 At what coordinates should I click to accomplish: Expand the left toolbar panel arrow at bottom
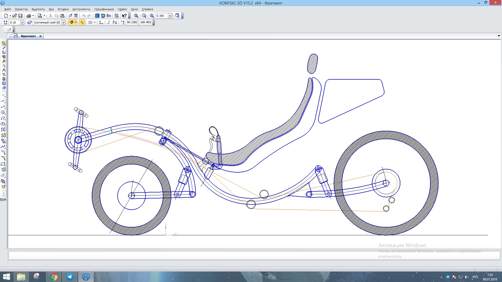(5, 200)
